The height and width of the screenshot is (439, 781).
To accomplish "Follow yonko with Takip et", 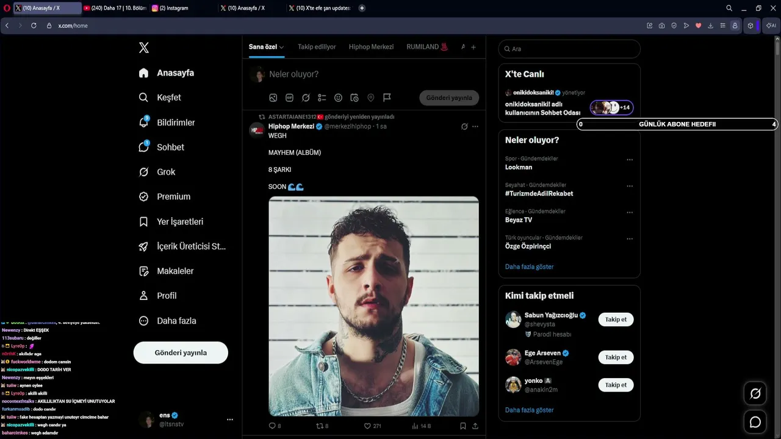I will pos(616,385).
